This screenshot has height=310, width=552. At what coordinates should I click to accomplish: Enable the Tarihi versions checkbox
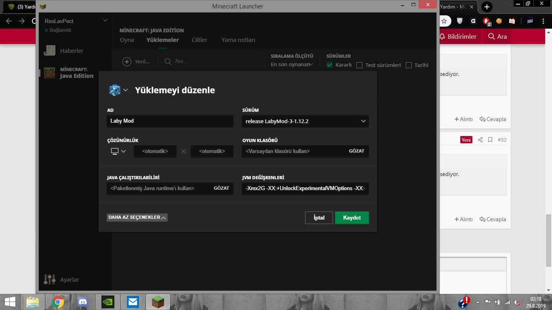[409, 65]
